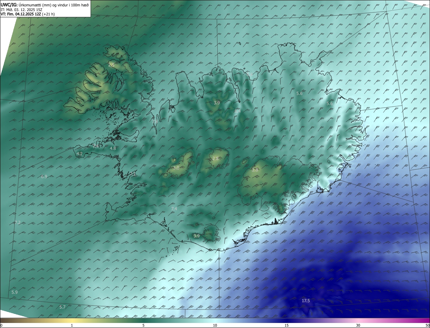Click the 5.7 value label
The image size is (430, 328).
[62, 307]
